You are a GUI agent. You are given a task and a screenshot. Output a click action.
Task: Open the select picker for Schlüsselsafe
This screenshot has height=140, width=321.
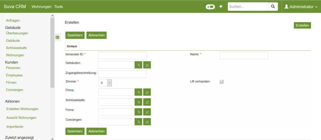138,102
